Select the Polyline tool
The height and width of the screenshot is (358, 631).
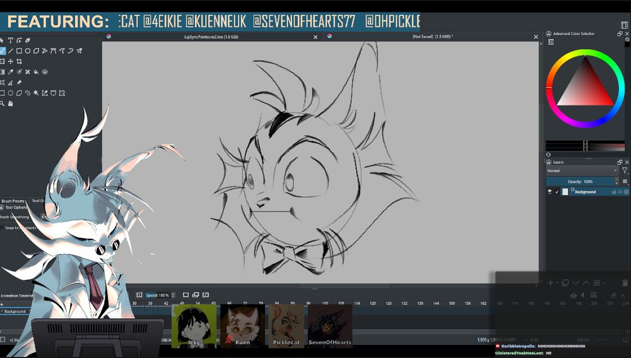coord(45,51)
